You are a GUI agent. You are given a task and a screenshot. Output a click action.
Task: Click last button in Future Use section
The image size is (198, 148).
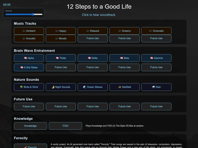(x=156, y=106)
